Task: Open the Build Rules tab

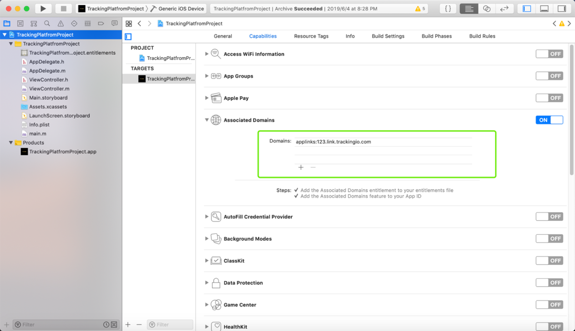Action: pyautogui.click(x=482, y=36)
